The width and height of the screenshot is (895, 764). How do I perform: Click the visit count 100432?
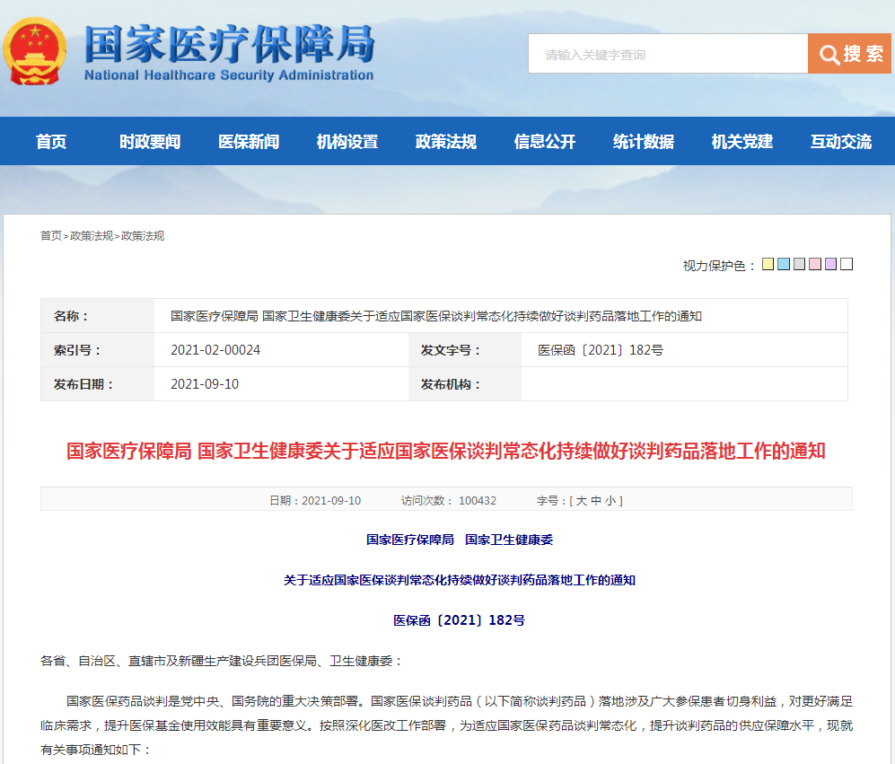coord(478,501)
